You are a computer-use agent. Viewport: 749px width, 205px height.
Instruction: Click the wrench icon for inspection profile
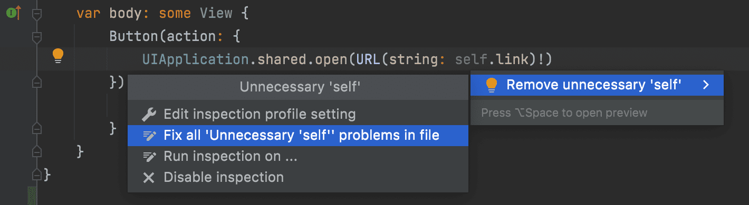[149, 114]
